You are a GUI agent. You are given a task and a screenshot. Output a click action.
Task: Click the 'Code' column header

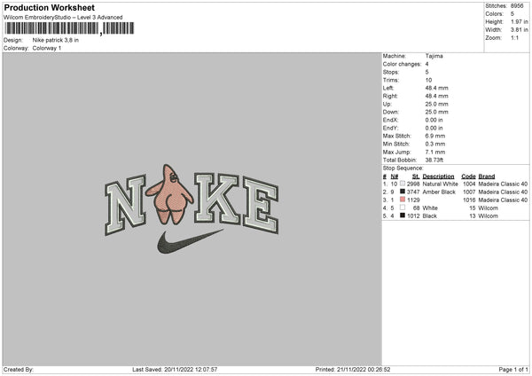(x=468, y=176)
